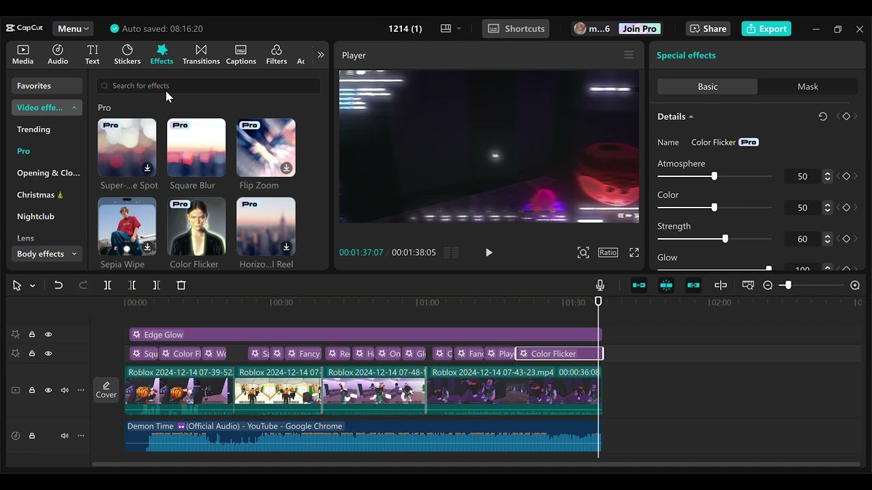Adjust the Strength slider
The image size is (872, 490).
pos(725,239)
